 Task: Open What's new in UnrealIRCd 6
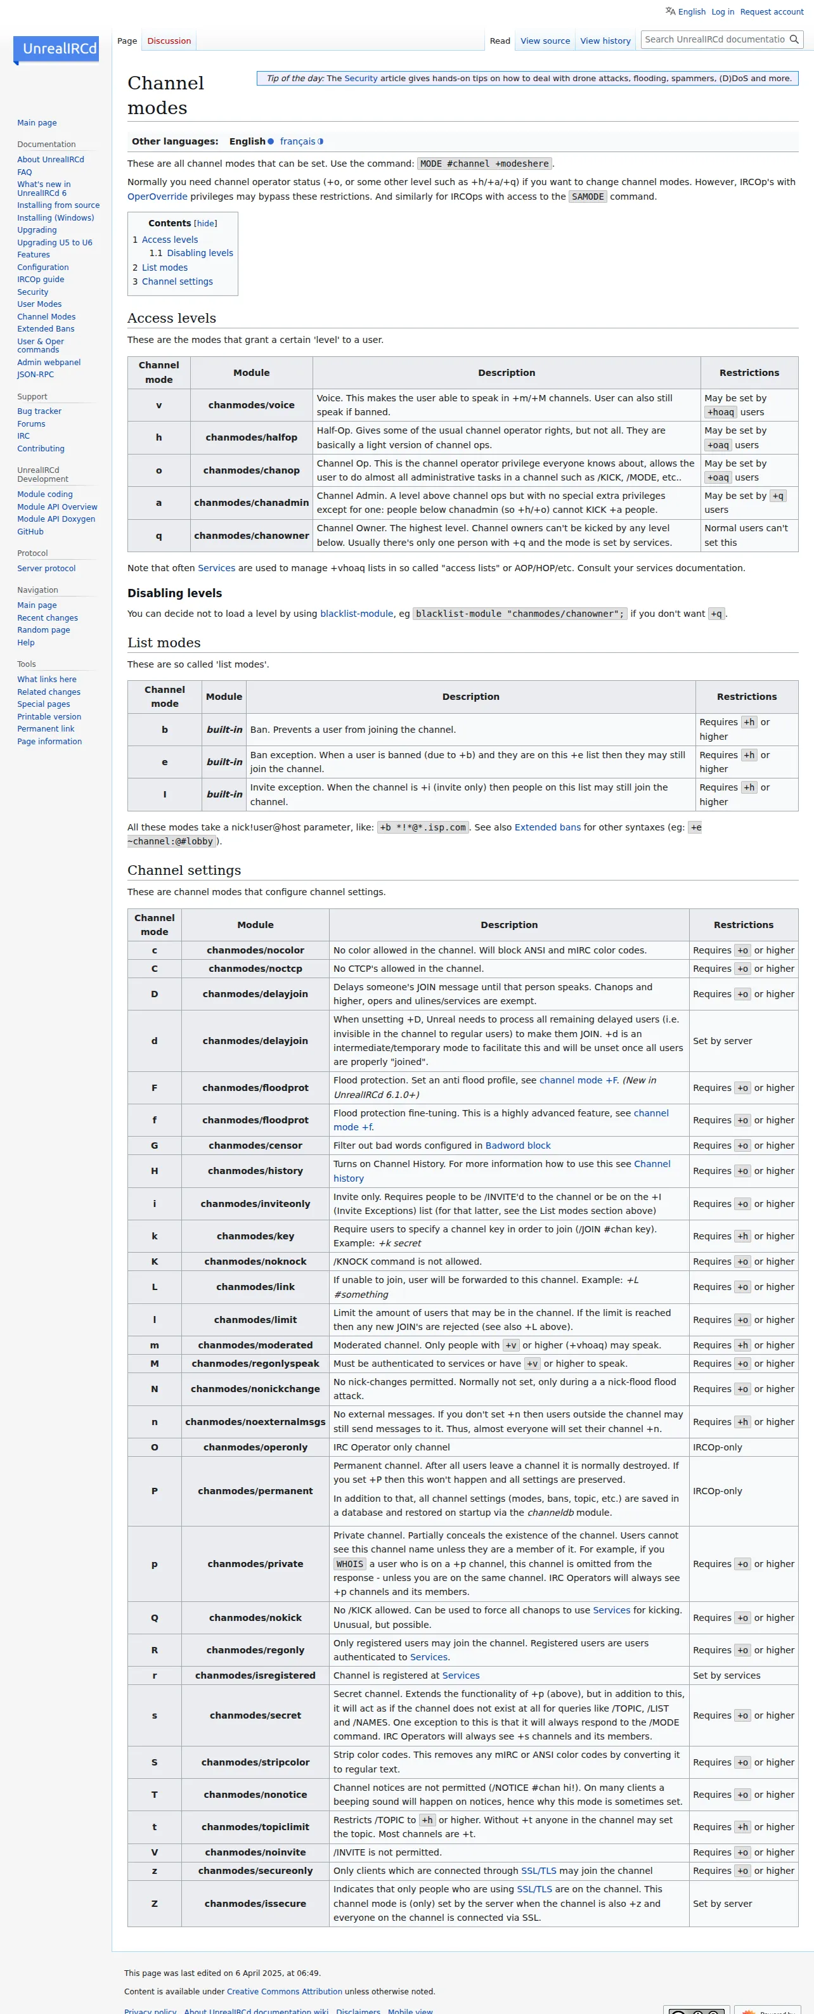coord(44,188)
